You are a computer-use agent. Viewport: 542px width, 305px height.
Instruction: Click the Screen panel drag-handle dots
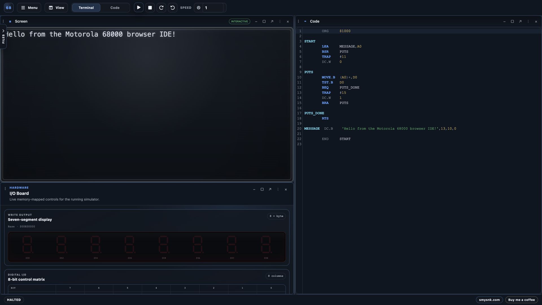3,21
